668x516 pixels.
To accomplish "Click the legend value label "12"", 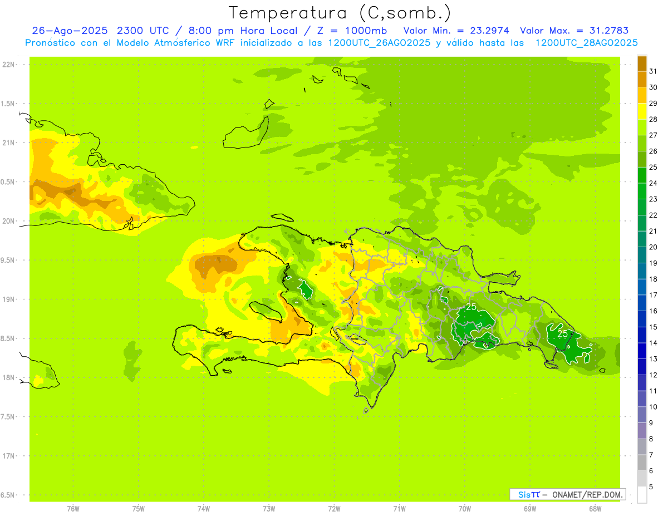I will 653,375.
